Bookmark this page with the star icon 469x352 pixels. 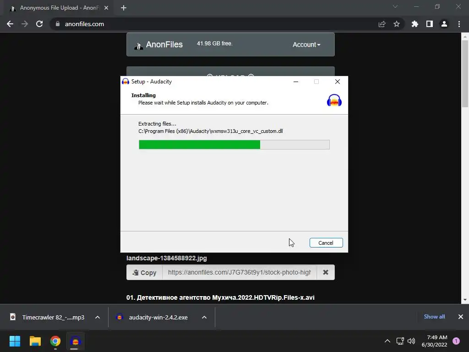pyautogui.click(x=397, y=24)
